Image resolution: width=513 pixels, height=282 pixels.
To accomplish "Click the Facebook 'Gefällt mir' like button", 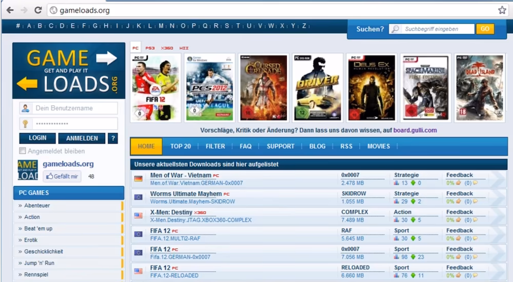I will [x=62, y=176].
